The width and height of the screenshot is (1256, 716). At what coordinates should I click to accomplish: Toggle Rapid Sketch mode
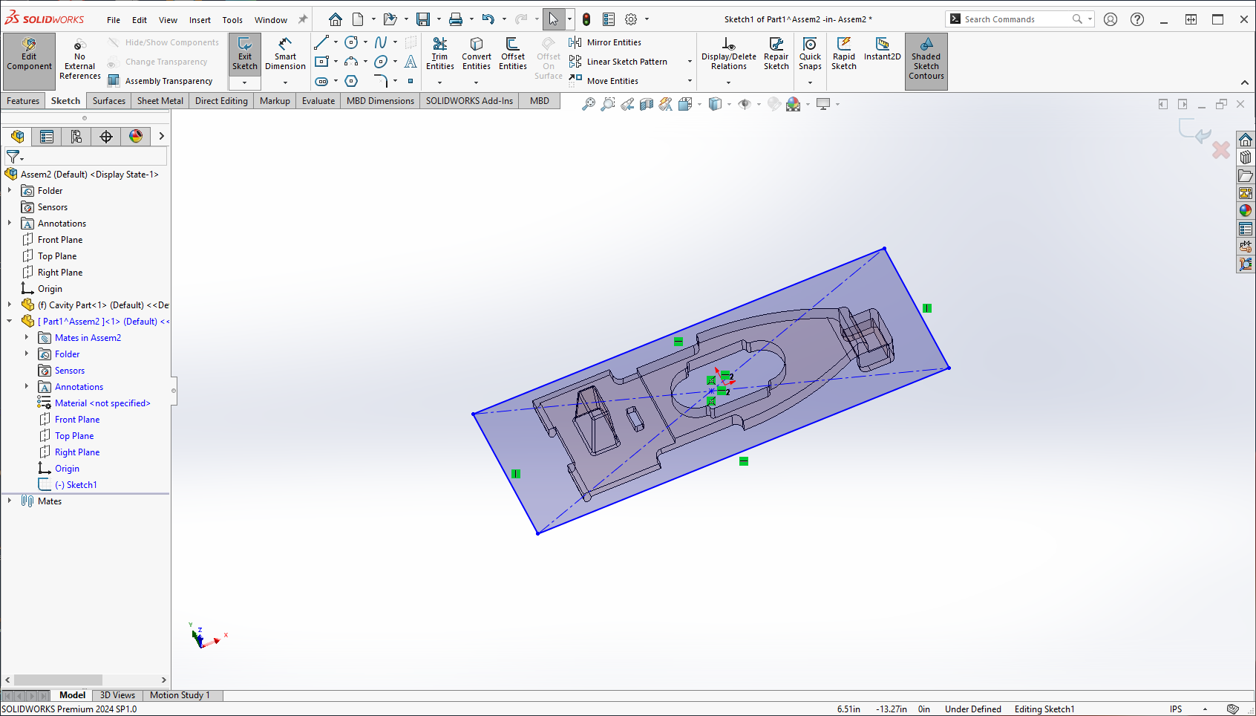point(844,53)
